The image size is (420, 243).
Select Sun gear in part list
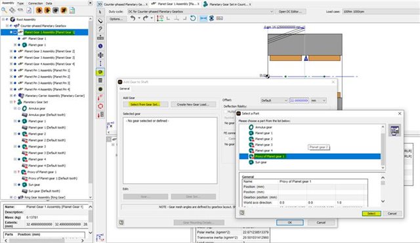(261, 162)
